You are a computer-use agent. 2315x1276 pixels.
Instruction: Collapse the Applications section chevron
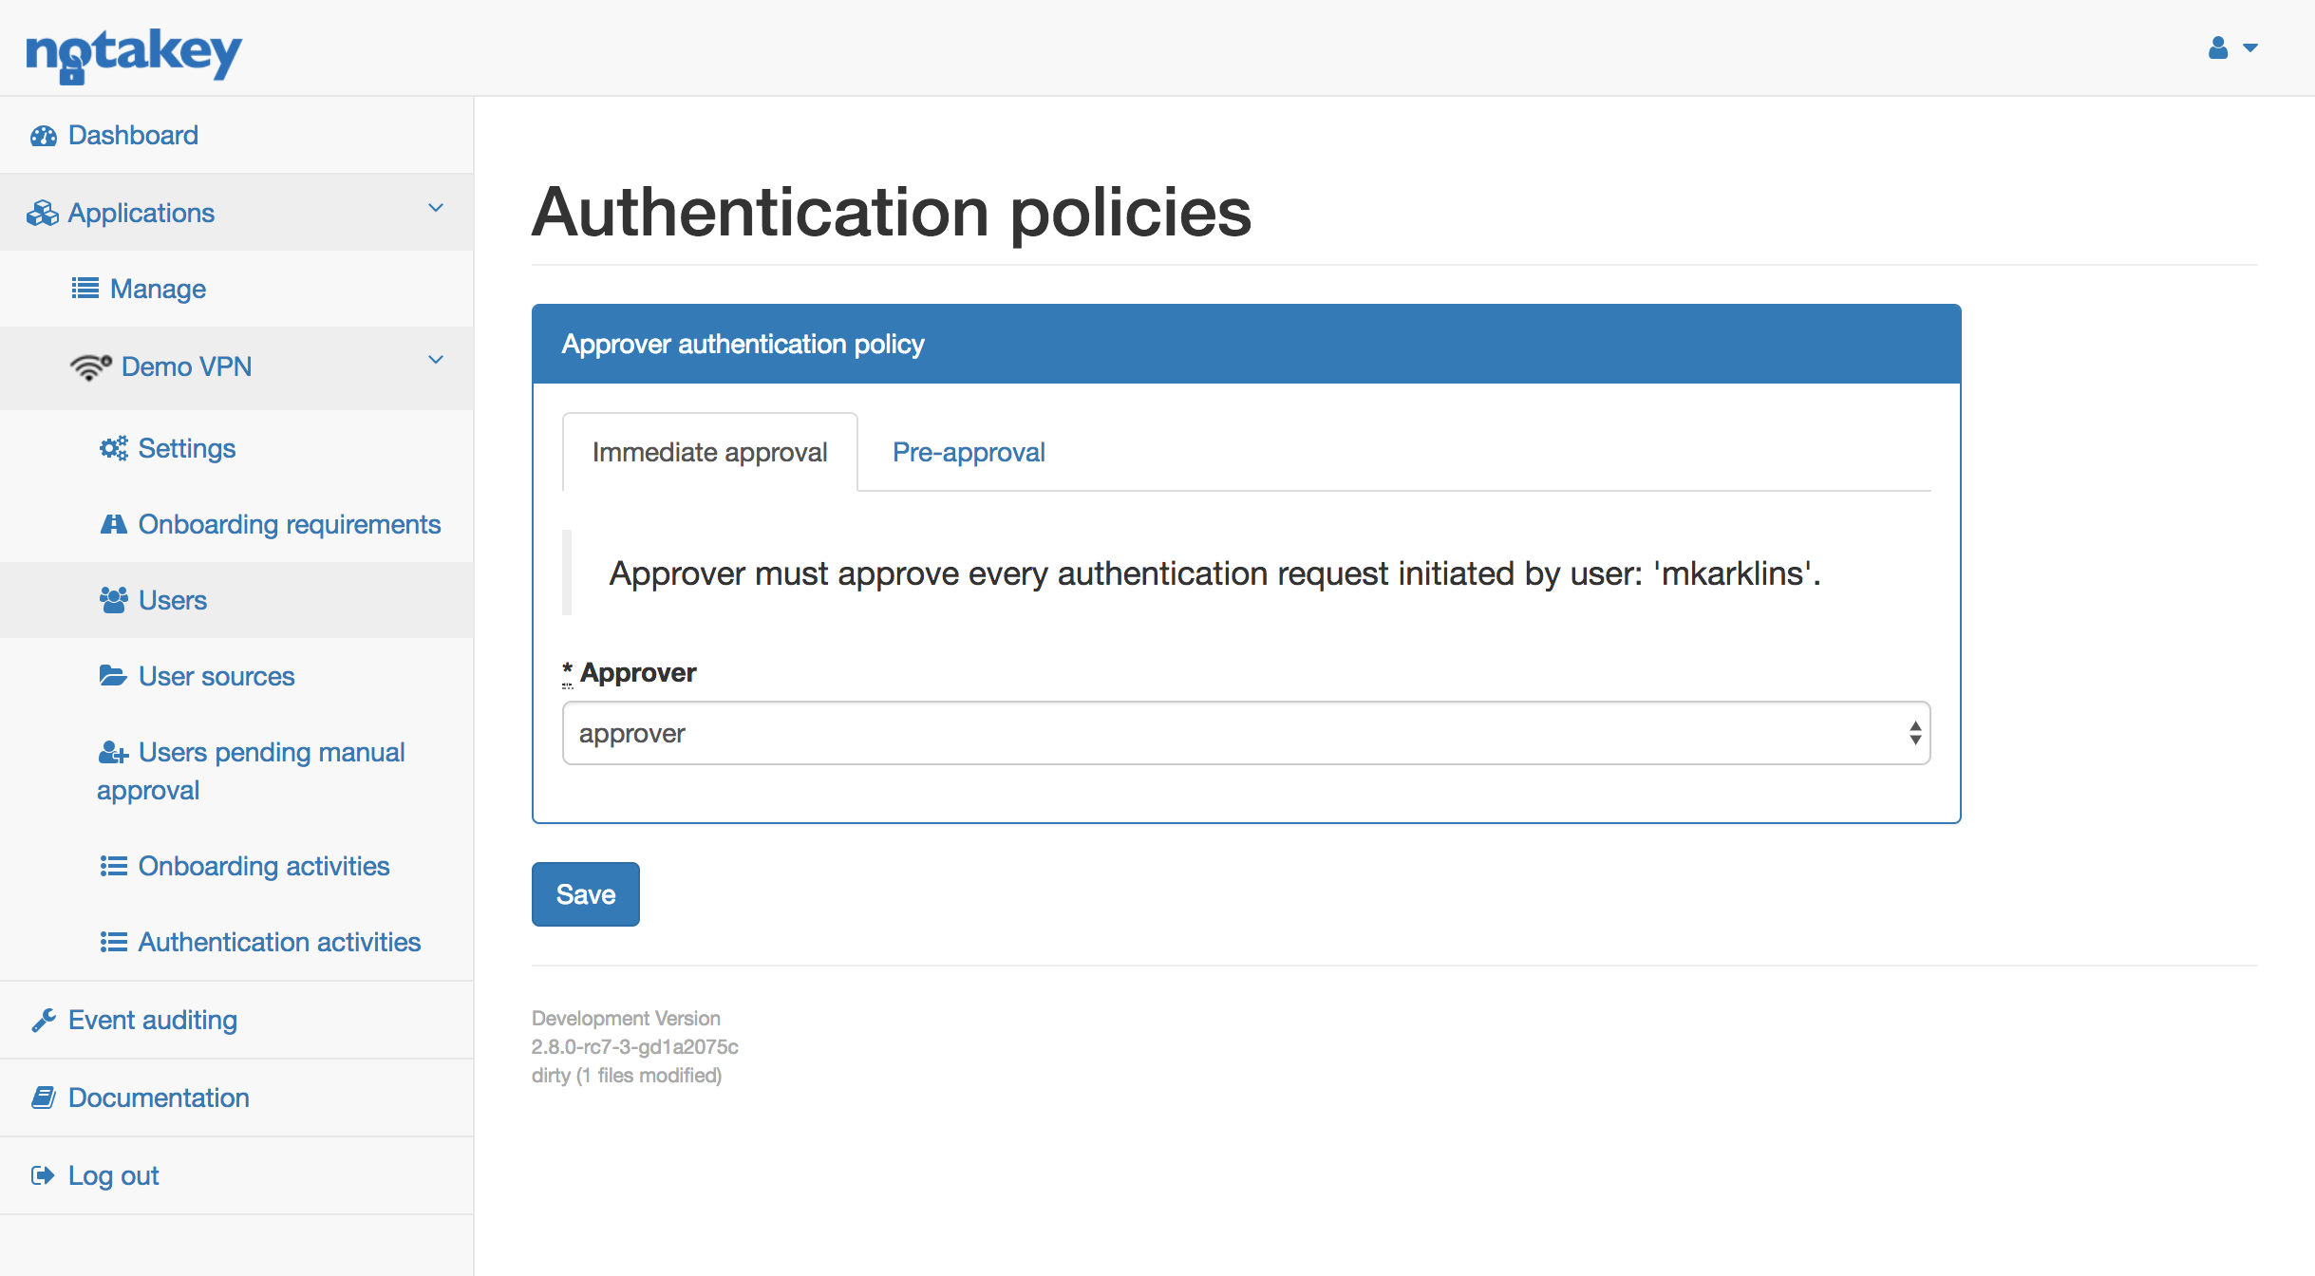(436, 208)
